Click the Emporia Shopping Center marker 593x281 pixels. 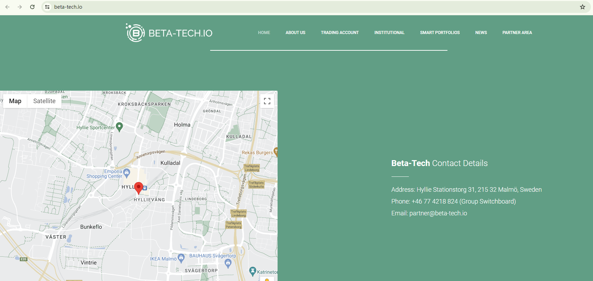[127, 172]
